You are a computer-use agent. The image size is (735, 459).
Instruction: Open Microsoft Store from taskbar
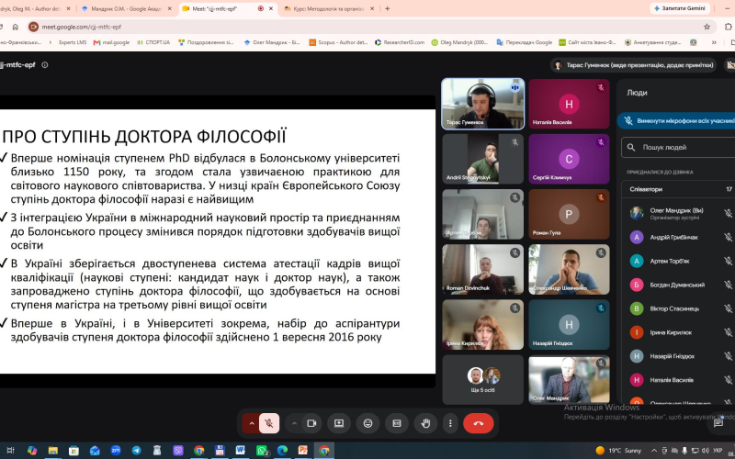coord(73,450)
